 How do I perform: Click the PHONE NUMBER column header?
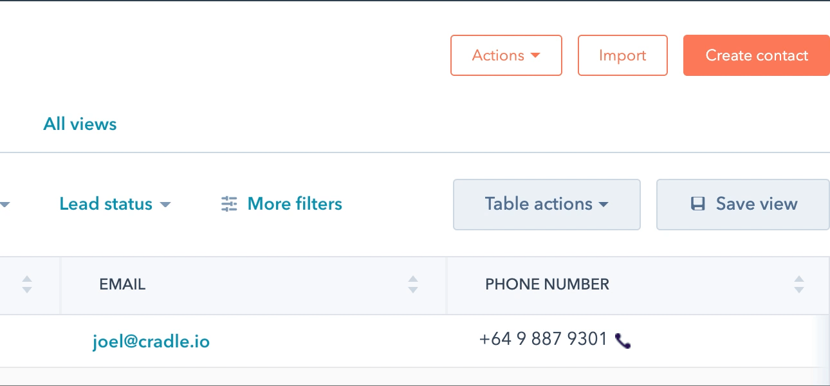[547, 284]
